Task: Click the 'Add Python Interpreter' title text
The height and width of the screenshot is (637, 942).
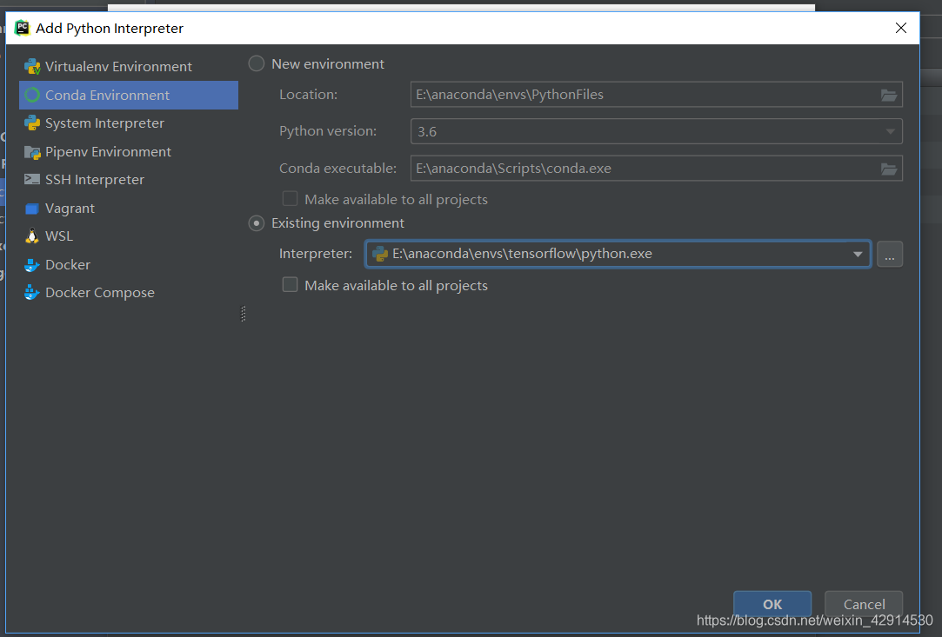Action: pyautogui.click(x=110, y=28)
